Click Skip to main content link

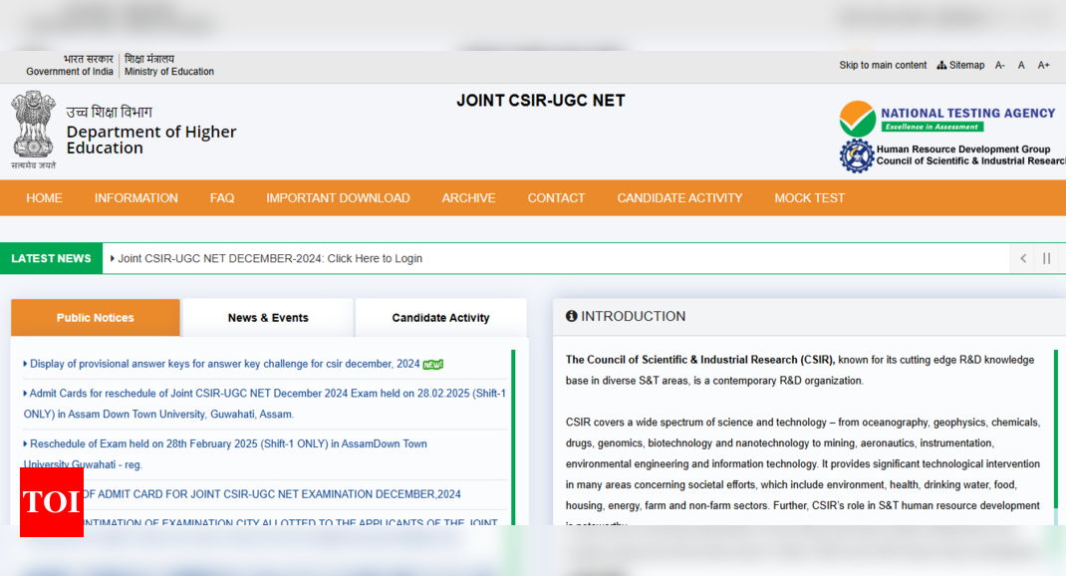click(883, 66)
